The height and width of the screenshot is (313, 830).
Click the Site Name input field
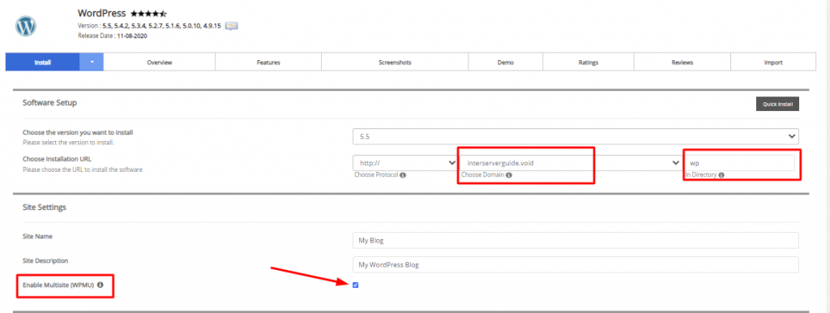point(575,240)
